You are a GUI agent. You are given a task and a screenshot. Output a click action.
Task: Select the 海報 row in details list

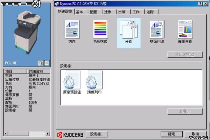27,99
